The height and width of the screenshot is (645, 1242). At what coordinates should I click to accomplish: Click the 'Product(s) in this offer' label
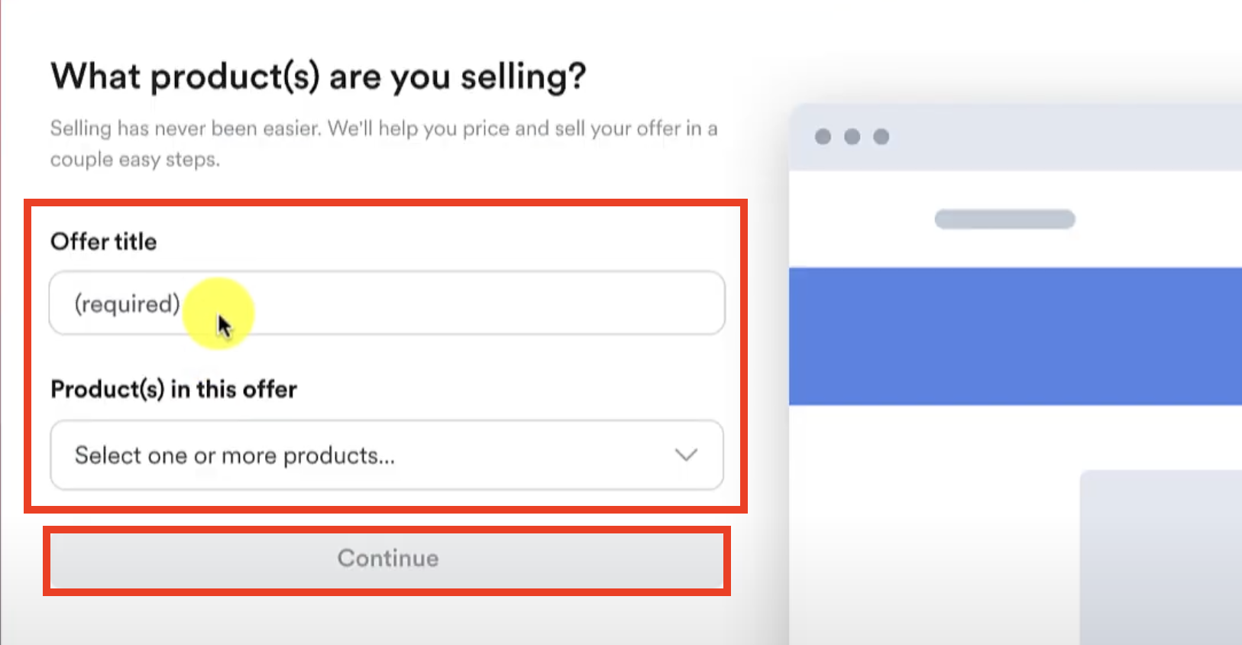173,389
